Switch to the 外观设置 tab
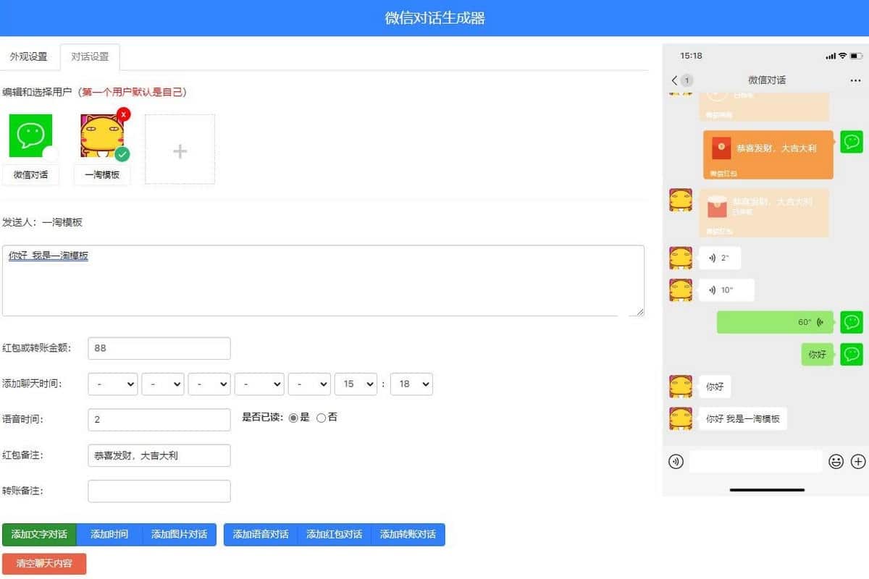This screenshot has width=869, height=579. [x=29, y=56]
